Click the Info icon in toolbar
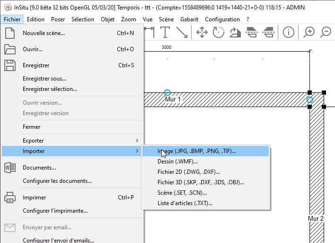This screenshot has height=243, width=335. 288,32
